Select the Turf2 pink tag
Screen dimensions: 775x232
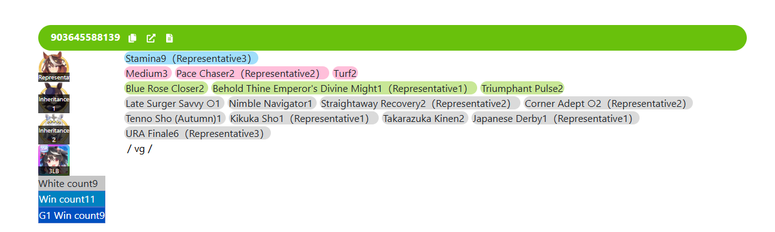coord(345,73)
